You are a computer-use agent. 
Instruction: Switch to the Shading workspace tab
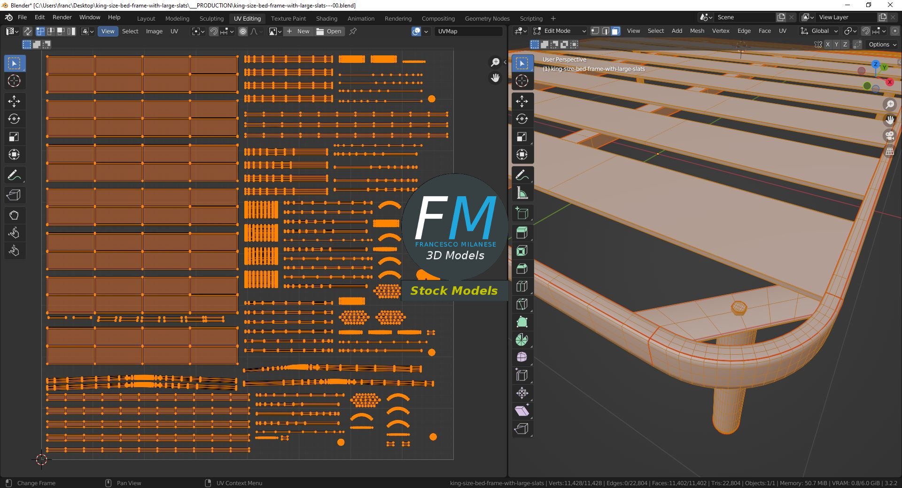point(327,19)
